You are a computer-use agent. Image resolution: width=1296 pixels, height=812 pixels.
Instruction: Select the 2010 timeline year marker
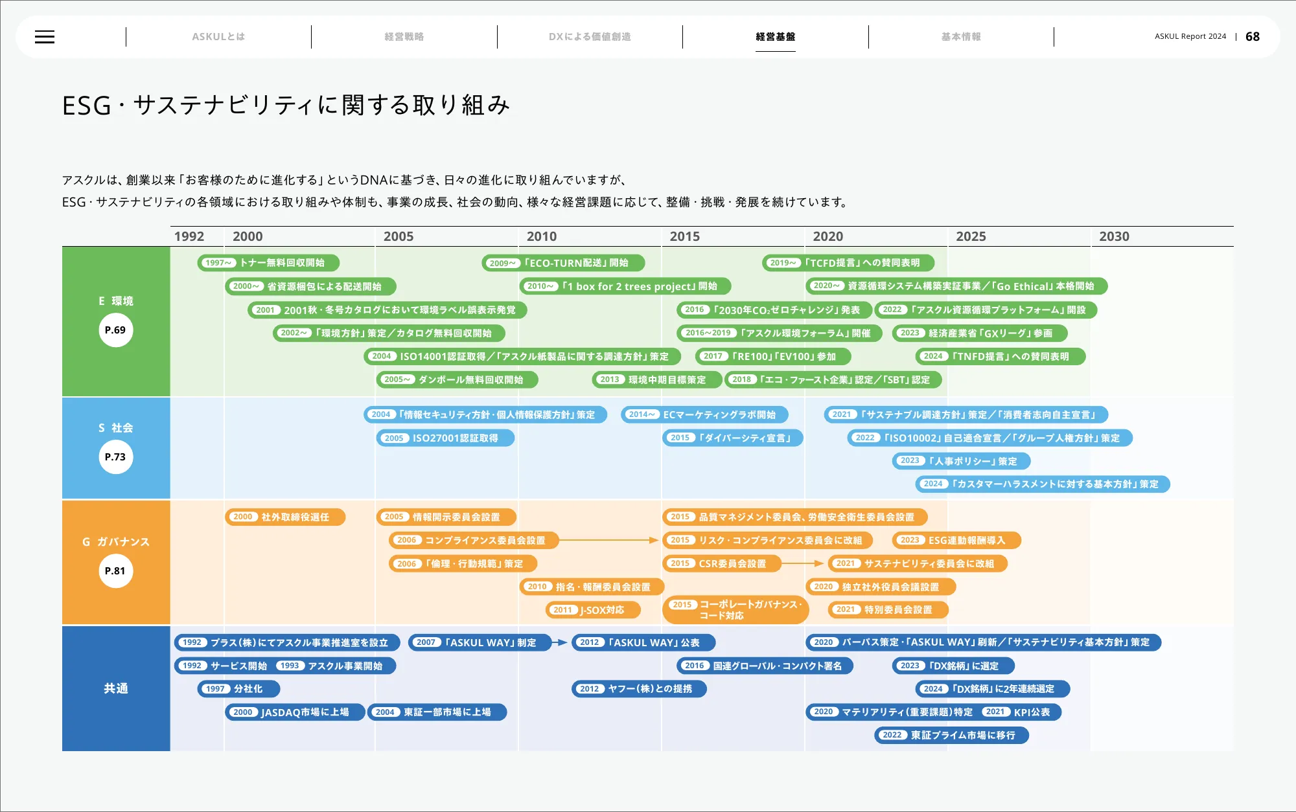[x=541, y=236]
